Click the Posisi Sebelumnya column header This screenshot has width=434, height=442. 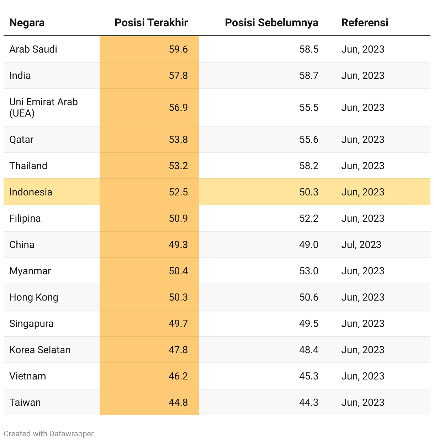click(271, 23)
